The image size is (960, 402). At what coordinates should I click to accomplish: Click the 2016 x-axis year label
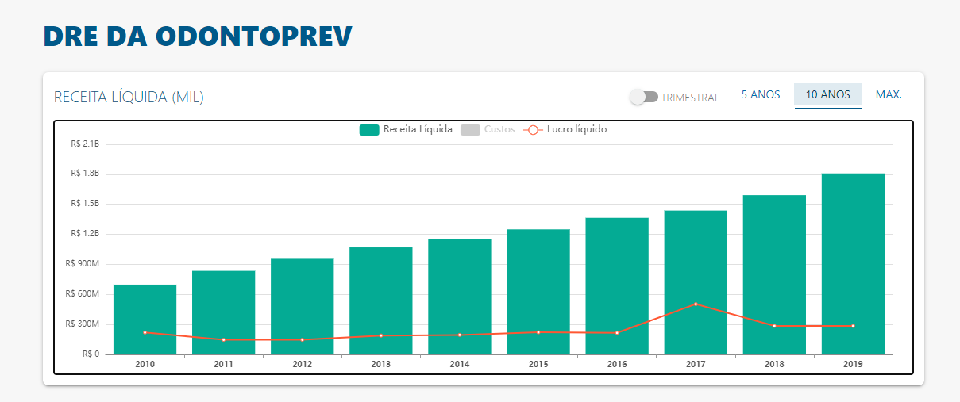coord(617,364)
